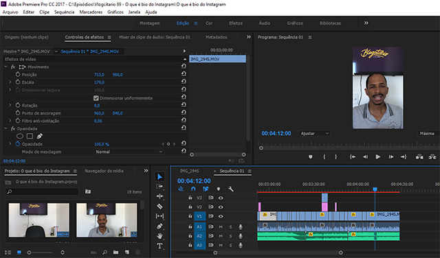Mute track A1

click(x=221, y=227)
